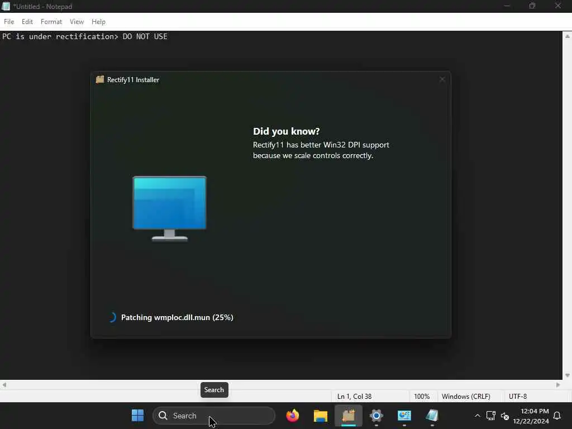Open Control Panel icon in the taskbar

point(404,416)
